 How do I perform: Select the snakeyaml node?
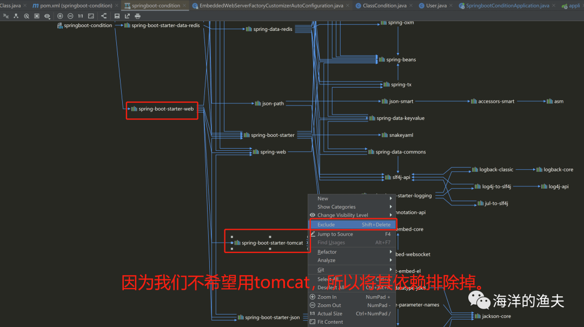click(x=397, y=135)
